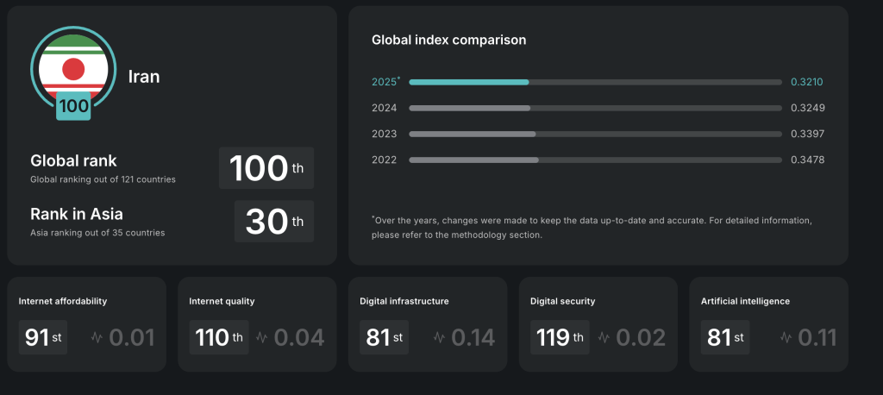Click the Iran flag icon
The height and width of the screenshot is (395, 883).
(x=73, y=65)
